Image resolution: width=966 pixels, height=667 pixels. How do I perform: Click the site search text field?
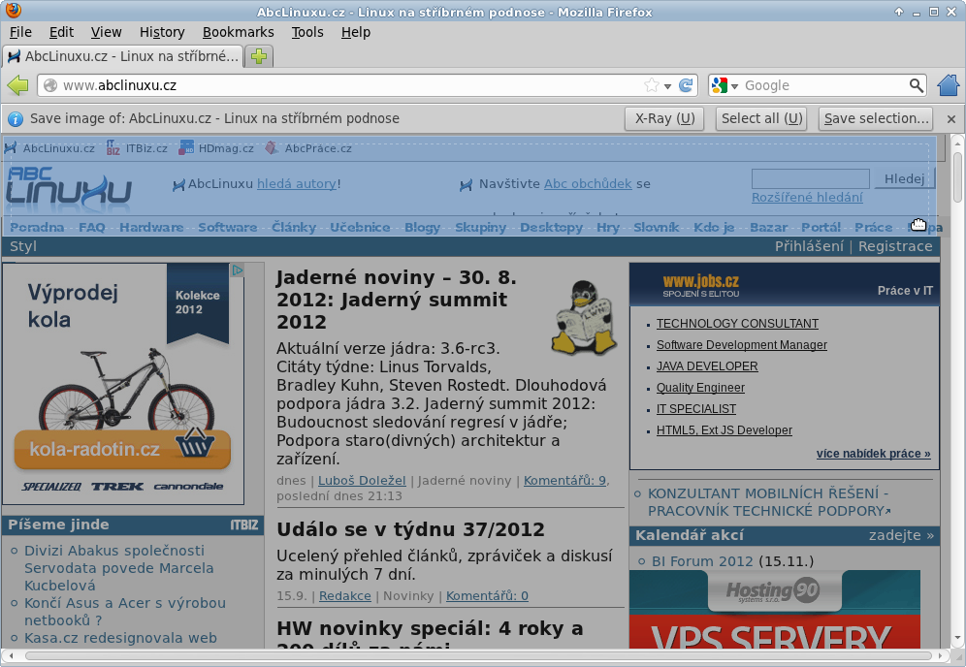[810, 178]
